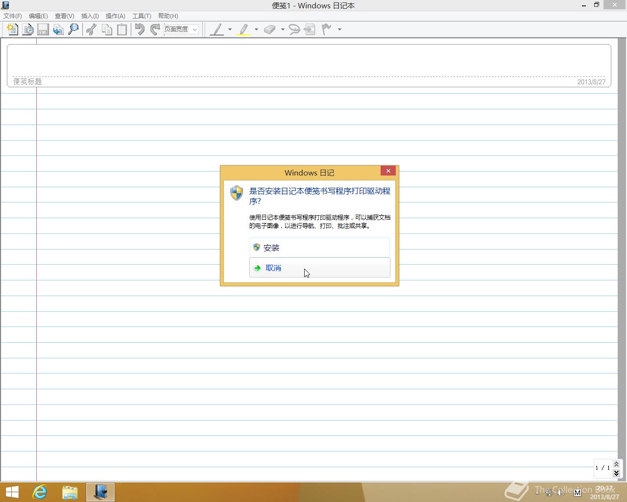627x502 pixels.
Task: Click the volume speaker tray icon
Action: tap(561, 493)
